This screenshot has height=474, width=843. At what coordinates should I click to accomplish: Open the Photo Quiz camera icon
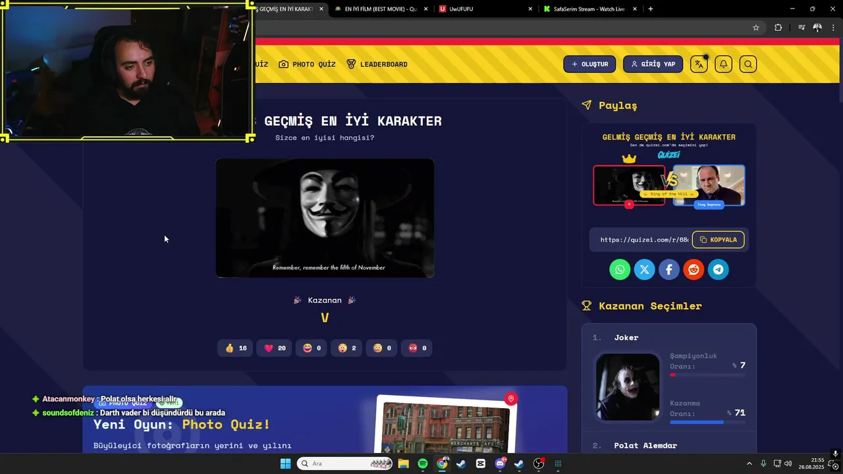(283, 64)
